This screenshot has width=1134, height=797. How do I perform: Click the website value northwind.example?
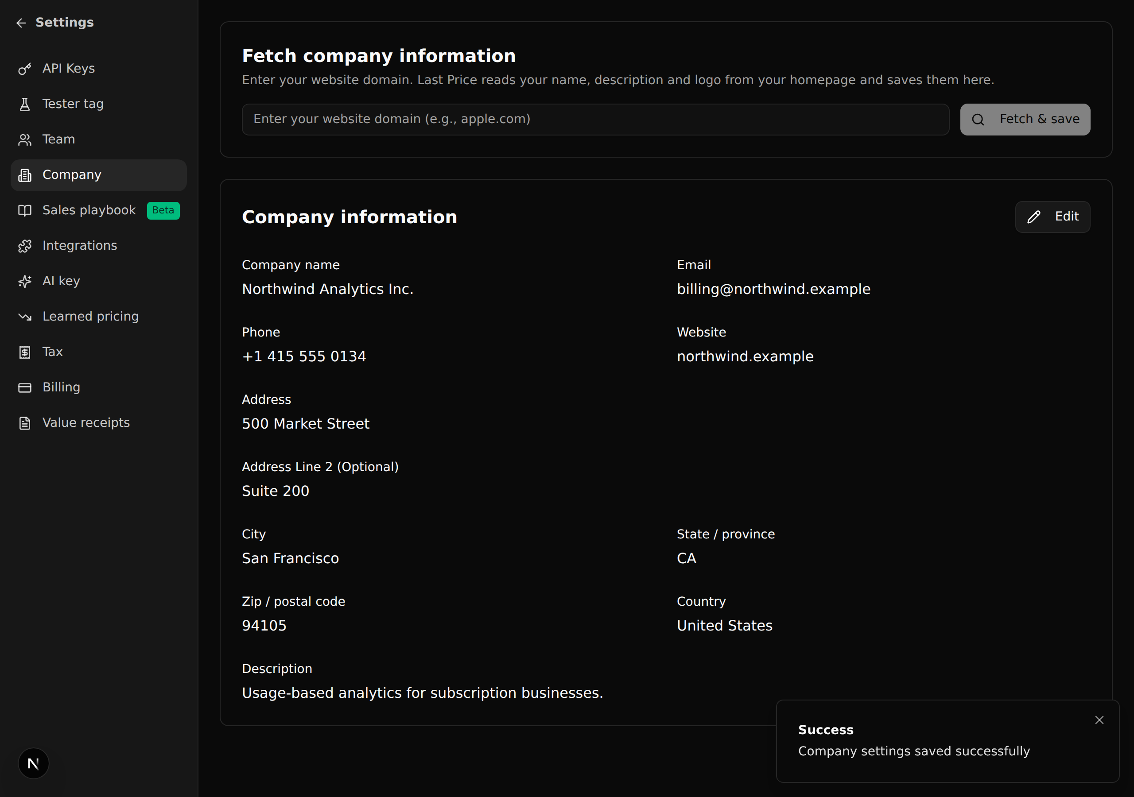coord(745,356)
